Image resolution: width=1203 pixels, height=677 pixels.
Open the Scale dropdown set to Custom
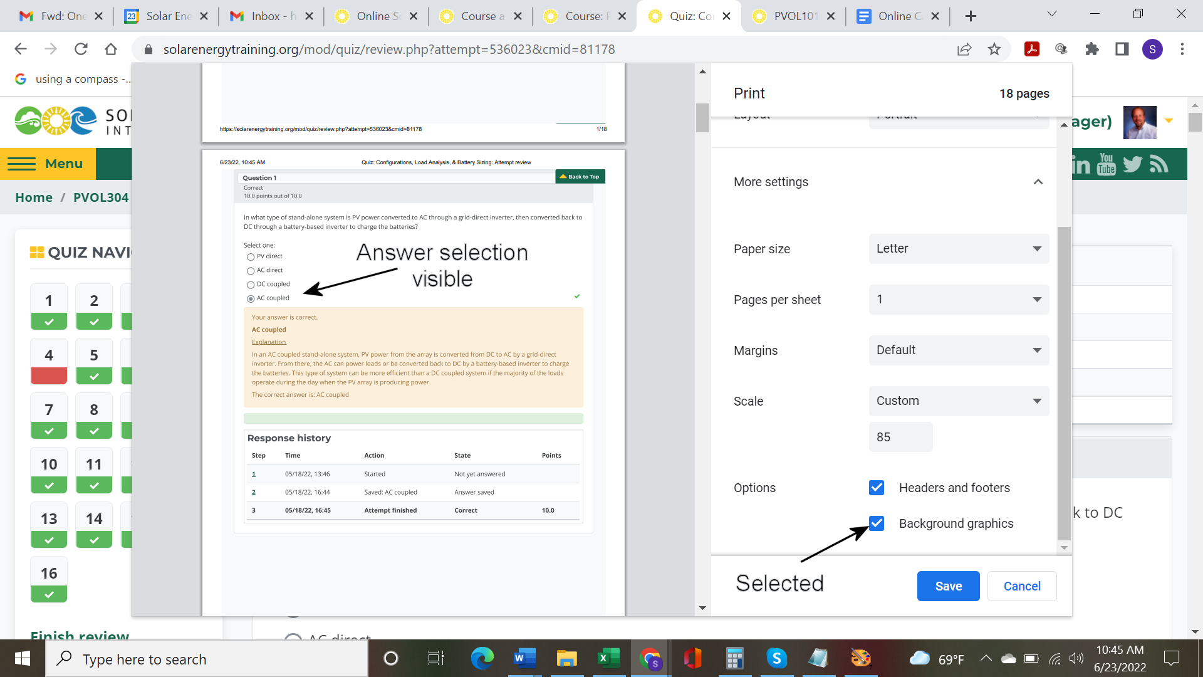[959, 401]
